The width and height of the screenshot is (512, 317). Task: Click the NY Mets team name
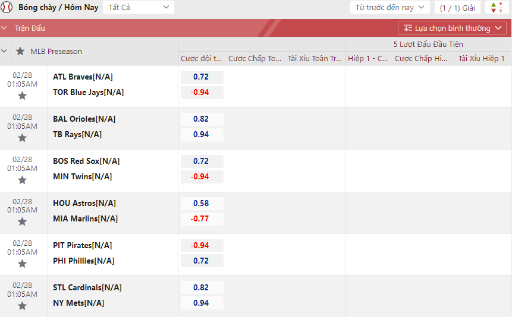[78, 303]
